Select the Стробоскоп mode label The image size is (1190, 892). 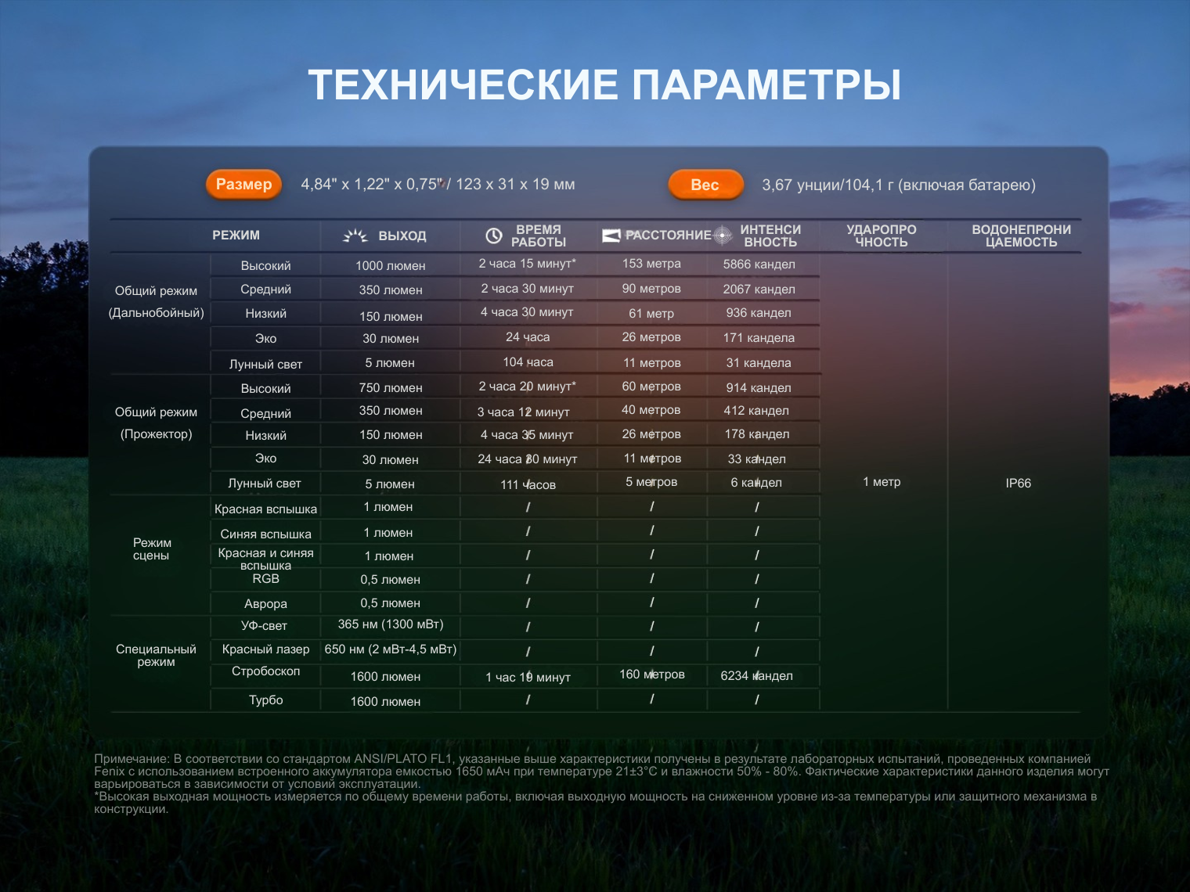(x=265, y=671)
